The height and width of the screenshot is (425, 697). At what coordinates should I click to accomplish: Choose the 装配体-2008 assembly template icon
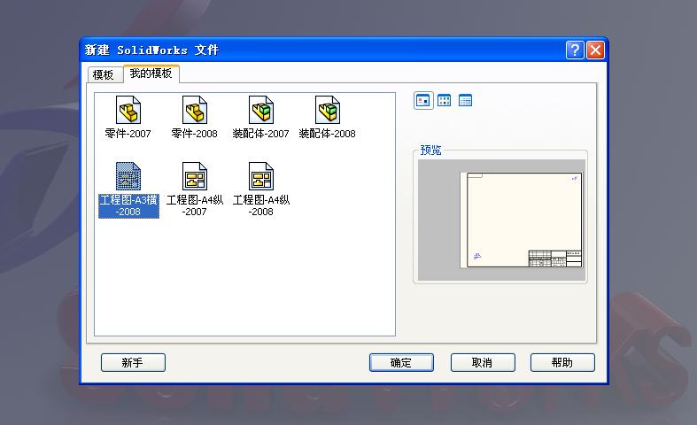pos(328,110)
